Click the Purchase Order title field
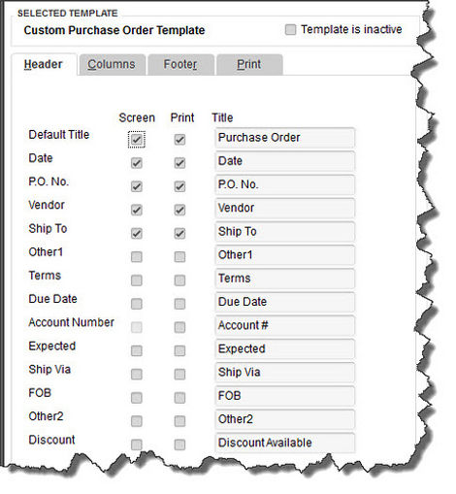The image size is (456, 494). click(x=284, y=138)
